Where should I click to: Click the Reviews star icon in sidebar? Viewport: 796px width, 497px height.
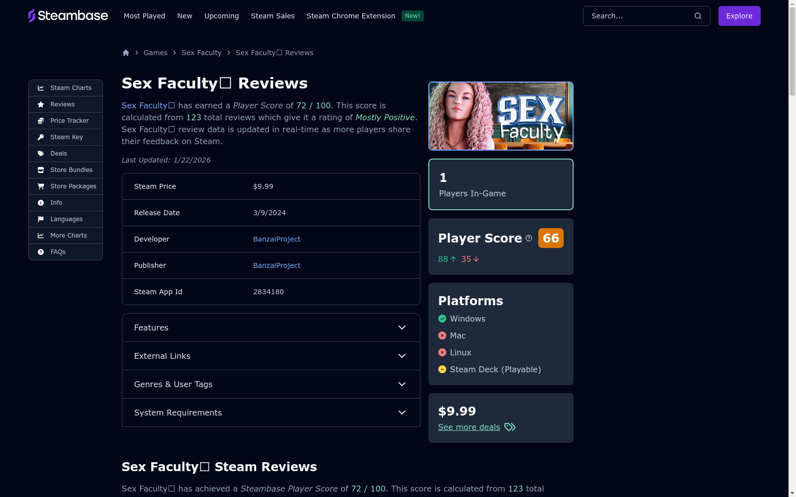pos(41,104)
